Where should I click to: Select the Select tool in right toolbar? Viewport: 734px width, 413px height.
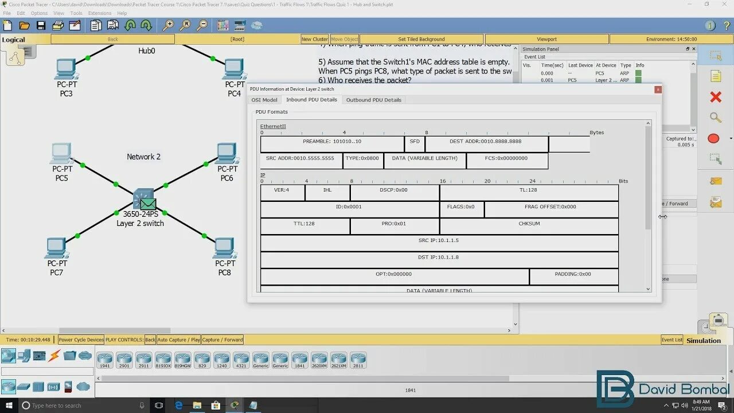pyautogui.click(x=716, y=56)
